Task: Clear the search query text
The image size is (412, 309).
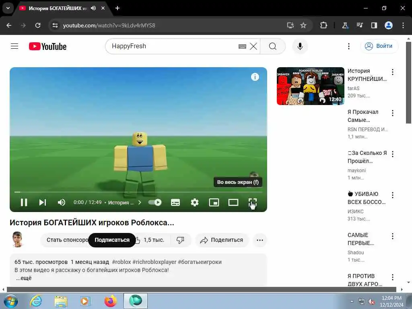Action: pyautogui.click(x=253, y=47)
